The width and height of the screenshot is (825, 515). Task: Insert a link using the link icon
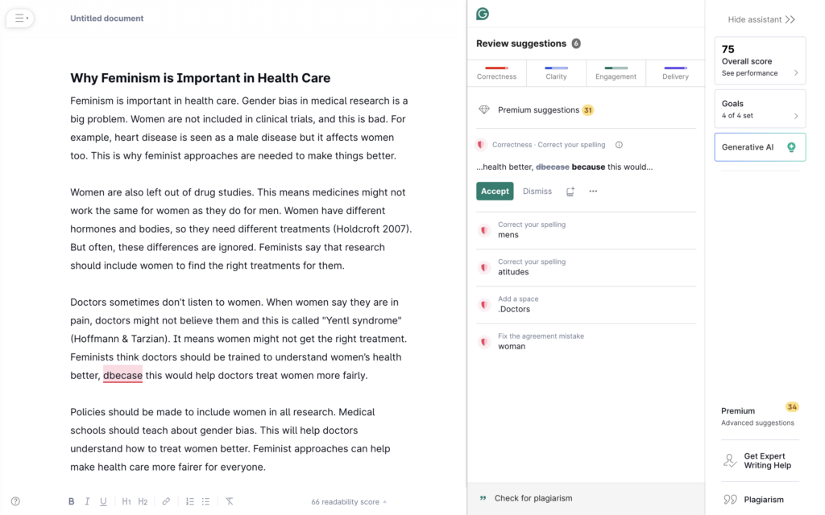[x=166, y=501]
